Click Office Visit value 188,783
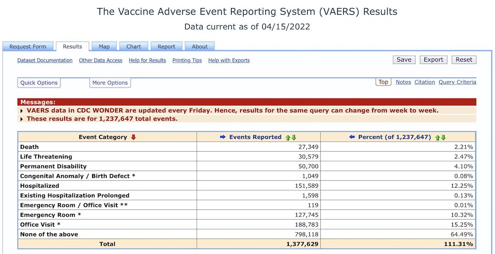Image resolution: width=495 pixels, height=254 pixels. click(x=307, y=225)
